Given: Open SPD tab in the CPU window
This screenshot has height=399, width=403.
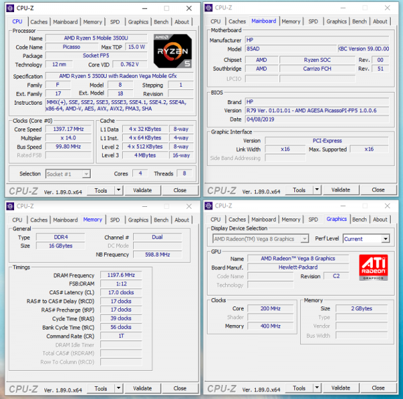Looking at the screenshot, I should point(115,22).
